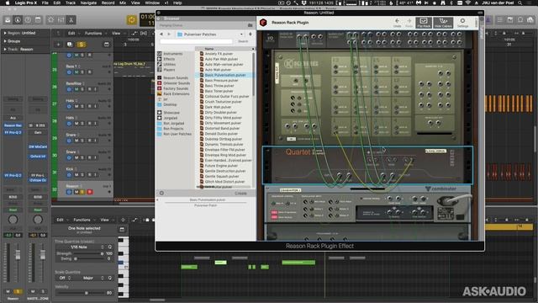The width and height of the screenshot is (538, 303).
Task: Click the duplicate track button
Action: [x=69, y=45]
